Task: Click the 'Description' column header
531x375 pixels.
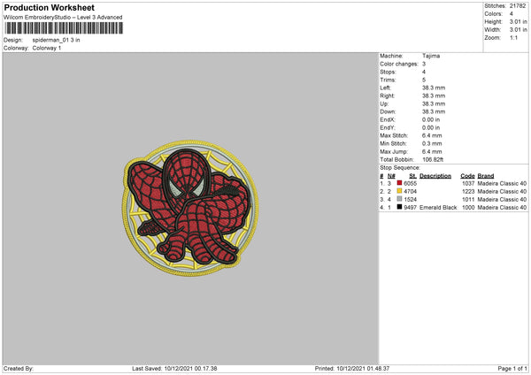Action: [435, 176]
